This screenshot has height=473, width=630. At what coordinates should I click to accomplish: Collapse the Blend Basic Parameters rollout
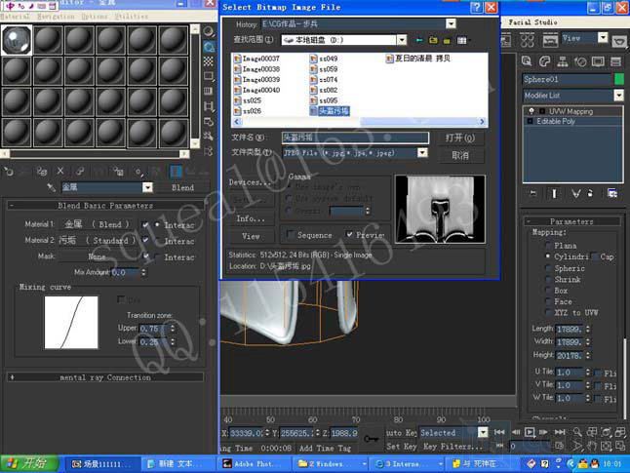pos(105,206)
